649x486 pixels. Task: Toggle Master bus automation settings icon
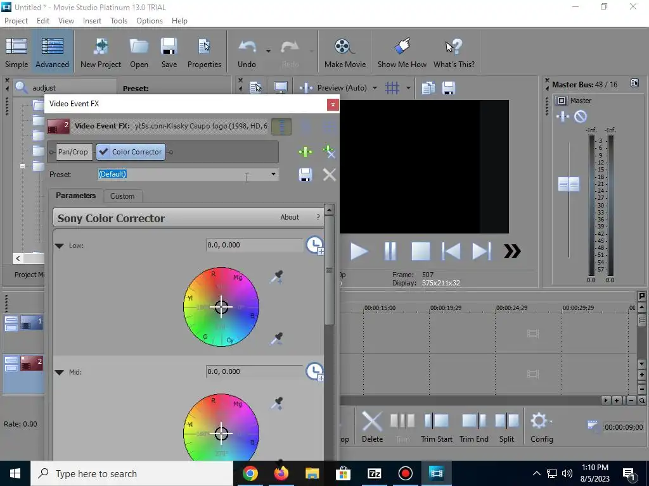[563, 116]
